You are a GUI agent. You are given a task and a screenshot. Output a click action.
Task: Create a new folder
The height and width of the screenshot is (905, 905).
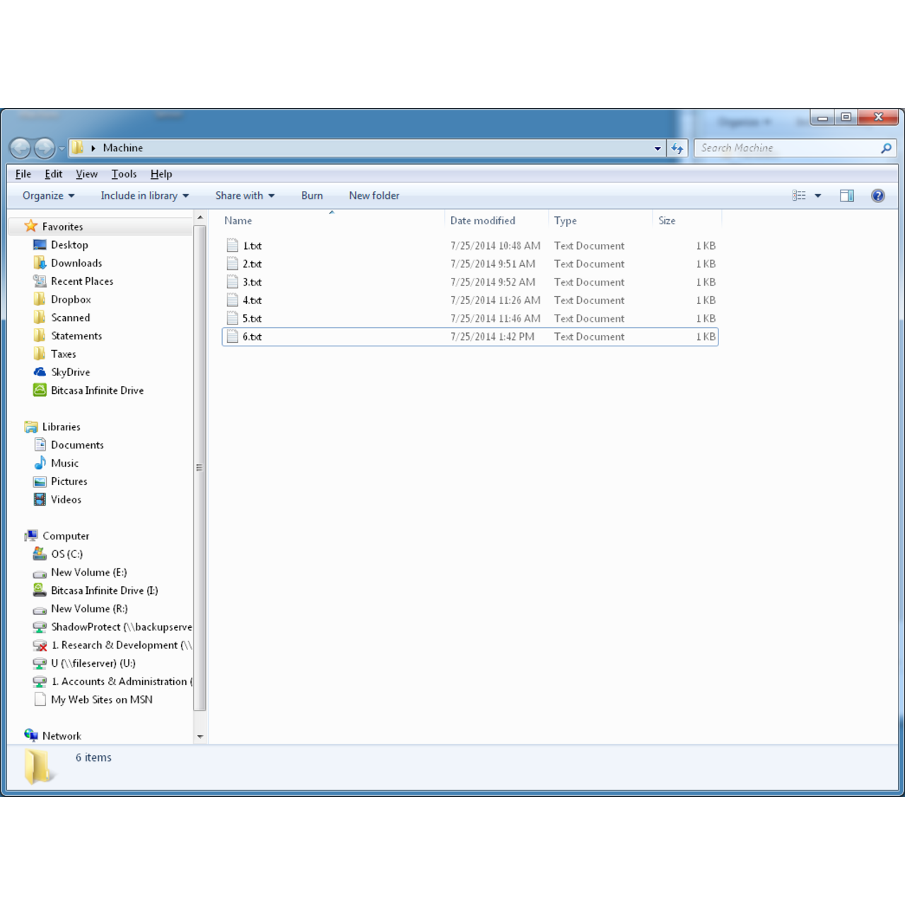tap(374, 195)
